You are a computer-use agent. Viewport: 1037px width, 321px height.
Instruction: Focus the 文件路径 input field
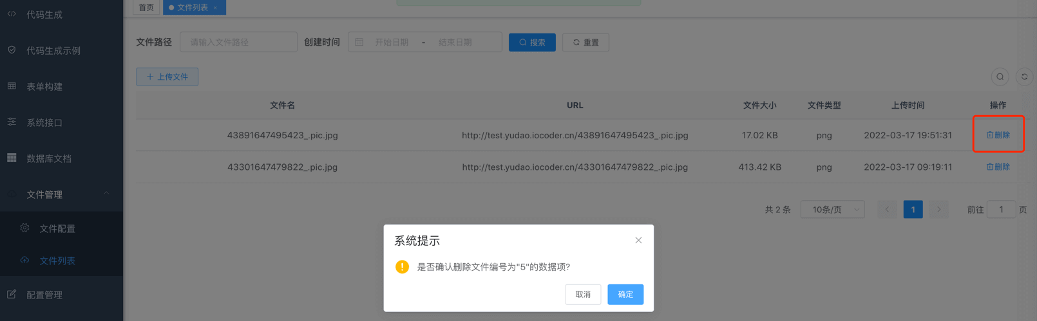pos(238,42)
